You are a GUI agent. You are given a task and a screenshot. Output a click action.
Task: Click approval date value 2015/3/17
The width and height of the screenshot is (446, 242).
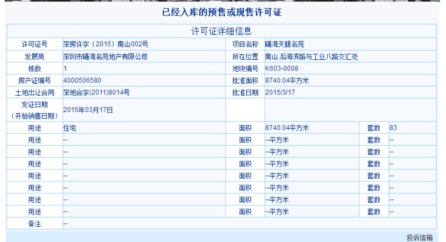tap(279, 93)
